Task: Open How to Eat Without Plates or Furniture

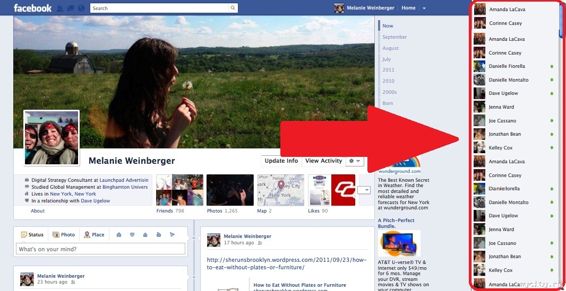Action: coord(299,285)
